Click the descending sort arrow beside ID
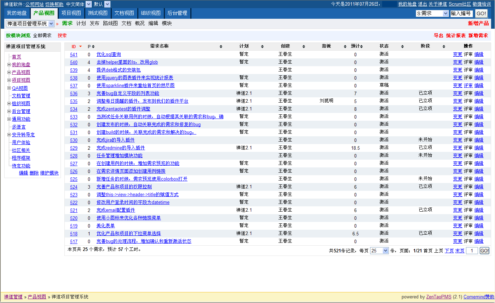495x303 pixels. [x=81, y=47]
